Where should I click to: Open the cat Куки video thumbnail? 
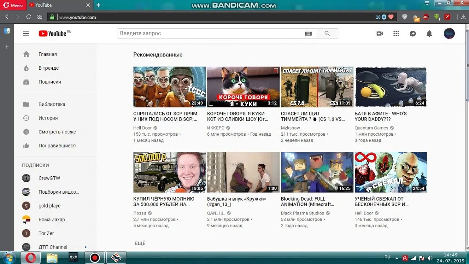(x=243, y=87)
